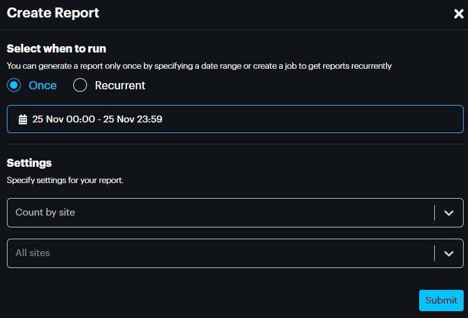
Task: Open the Count by site dropdown
Action: tap(219, 212)
